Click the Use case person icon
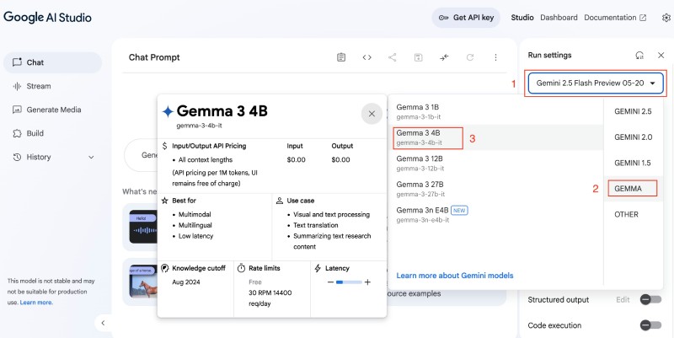The width and height of the screenshot is (674, 338). pyautogui.click(x=280, y=201)
